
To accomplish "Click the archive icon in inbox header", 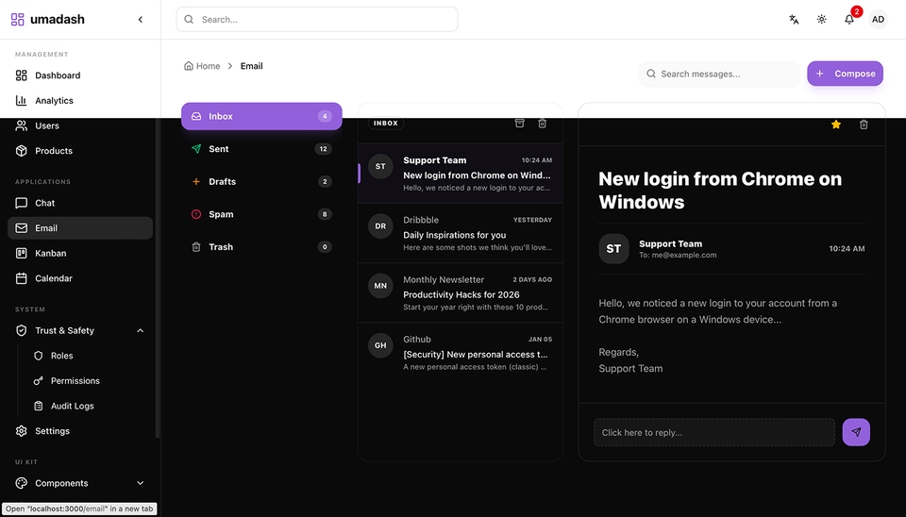I will tap(519, 124).
